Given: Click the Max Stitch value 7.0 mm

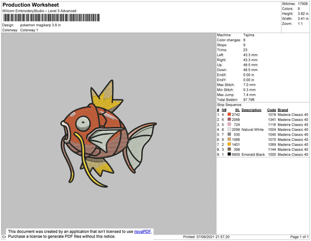Looking at the screenshot, I should 249,85.
